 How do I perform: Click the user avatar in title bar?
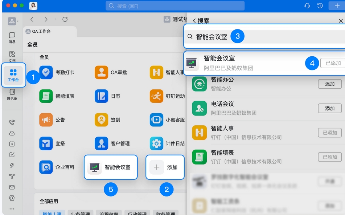point(33,6)
